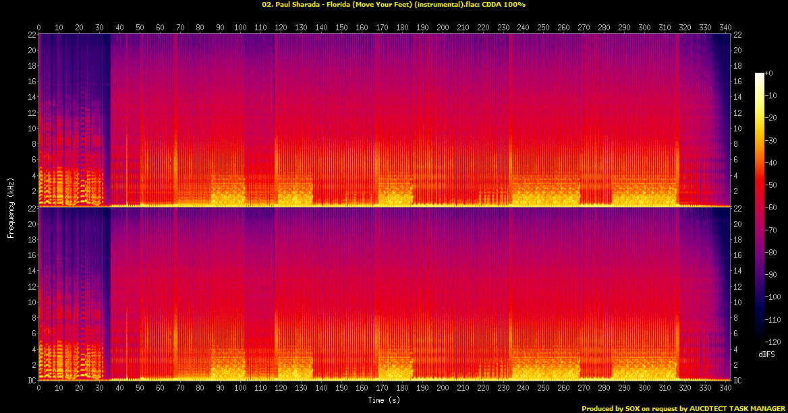This screenshot has height=413, width=788.
Task: Click the 22 kHz label at the top-left corner
Action: (31, 34)
